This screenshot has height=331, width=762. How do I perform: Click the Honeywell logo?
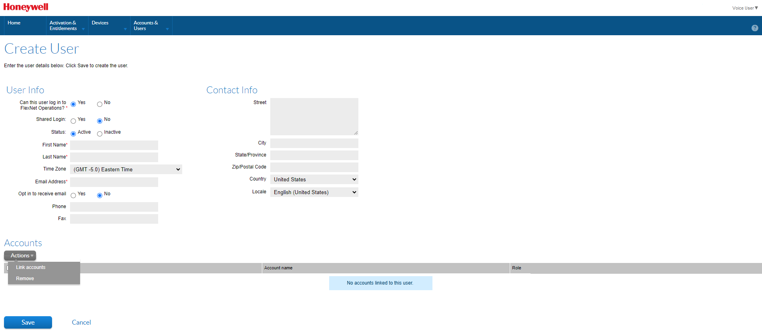pos(26,7)
